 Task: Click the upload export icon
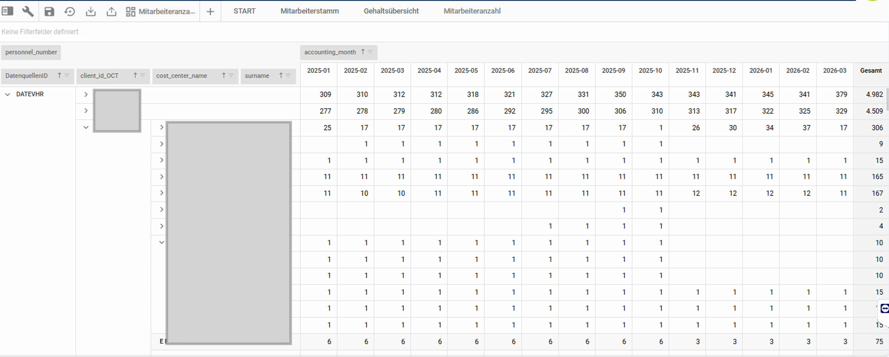pos(112,11)
